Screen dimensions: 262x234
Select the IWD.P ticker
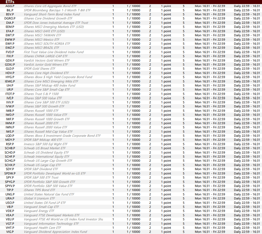(x=10, y=115)
